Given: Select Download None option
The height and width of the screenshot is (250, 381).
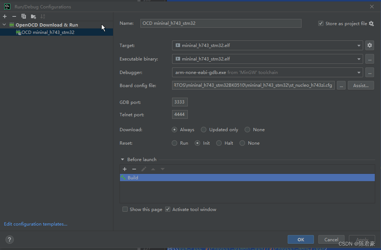Looking at the screenshot, I should coord(247,130).
